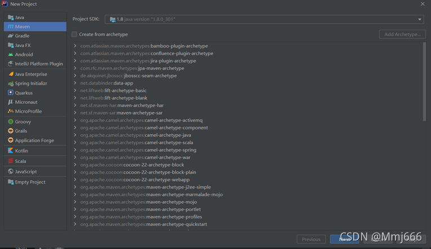Click the MicroProfile icon
The image size is (431, 249).
tap(11, 111)
